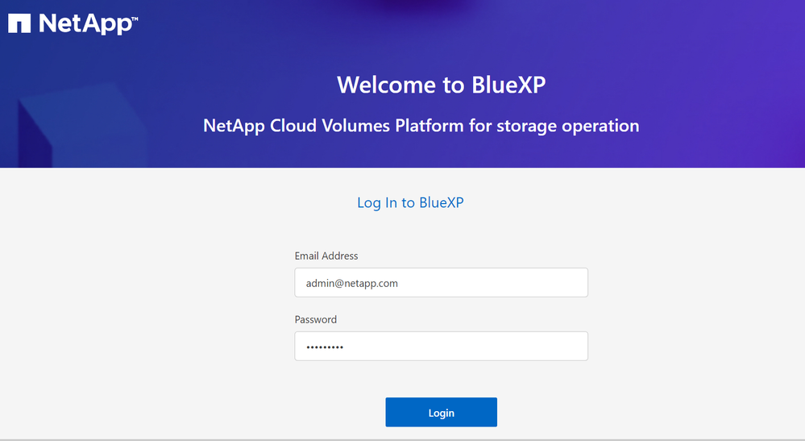The image size is (805, 441).
Task: Focus the Password input field
Action: click(441, 347)
